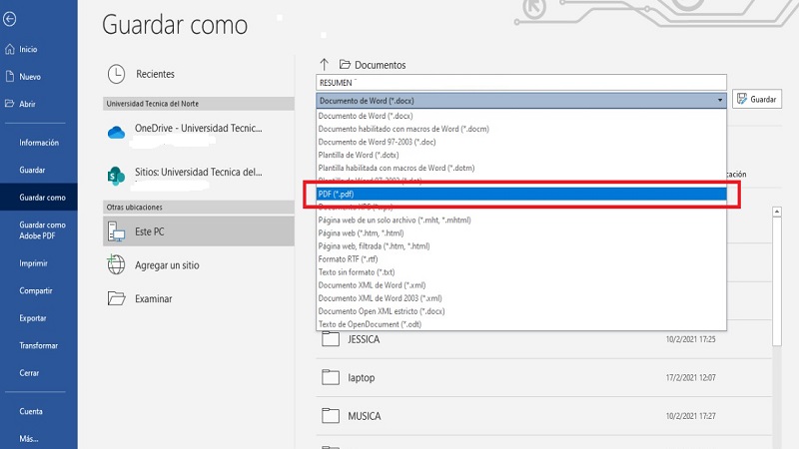Open the Transformar option

(x=38, y=345)
